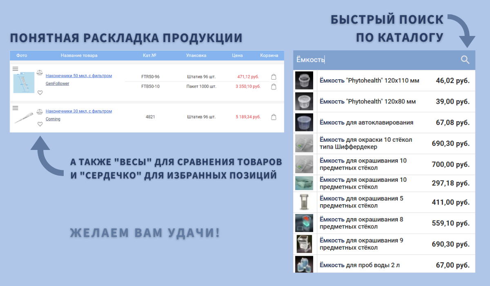Screen dimensions: 490x286
Task: Choose Ёмкость для проб воды 2 л
Action: [359, 265]
